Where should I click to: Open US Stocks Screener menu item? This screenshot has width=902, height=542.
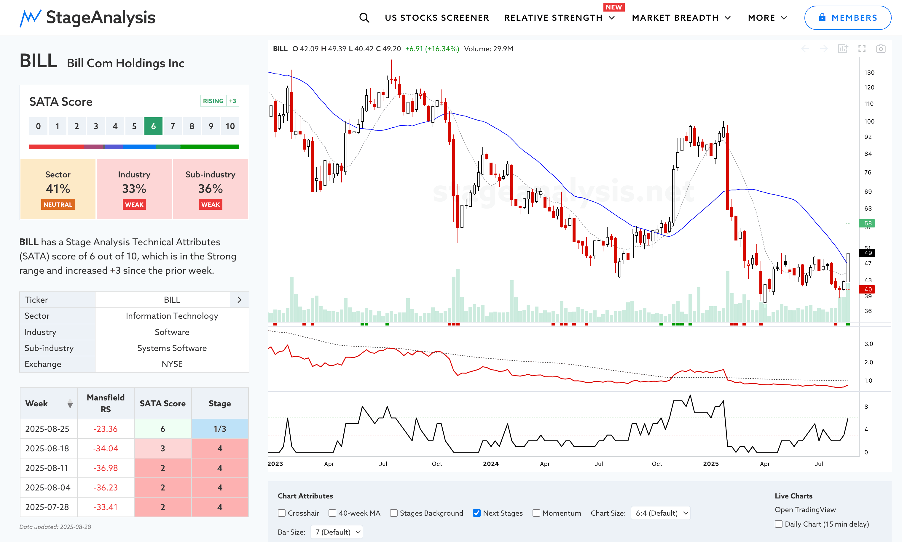437,18
